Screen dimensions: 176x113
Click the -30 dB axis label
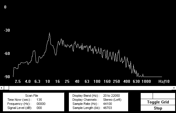tap(7, 30)
